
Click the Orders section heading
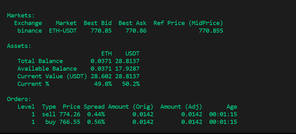[x=19, y=99]
